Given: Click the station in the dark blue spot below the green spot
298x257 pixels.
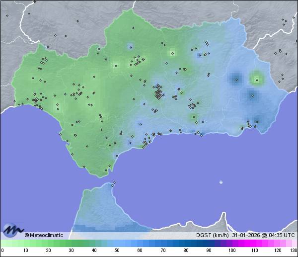Looking at the screenshot, I should [252, 96].
